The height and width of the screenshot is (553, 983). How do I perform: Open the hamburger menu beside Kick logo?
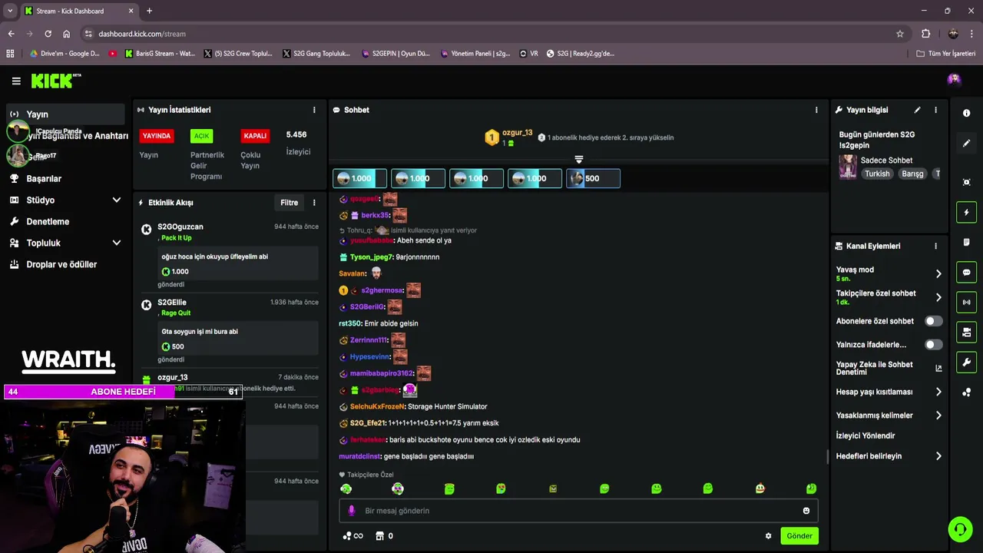[x=16, y=81]
